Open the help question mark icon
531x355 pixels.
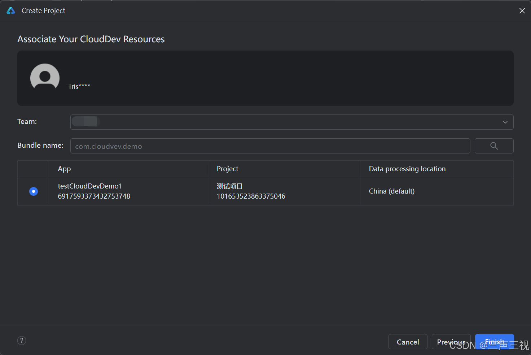22,341
